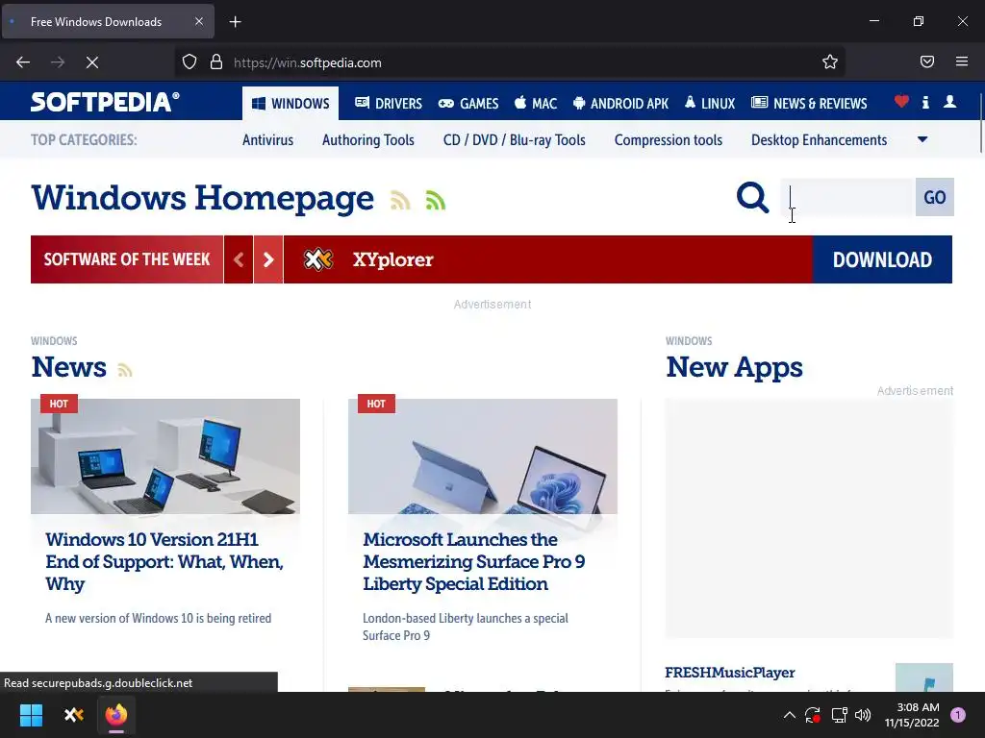Click the News section heading
985x738 pixels.
point(69,366)
